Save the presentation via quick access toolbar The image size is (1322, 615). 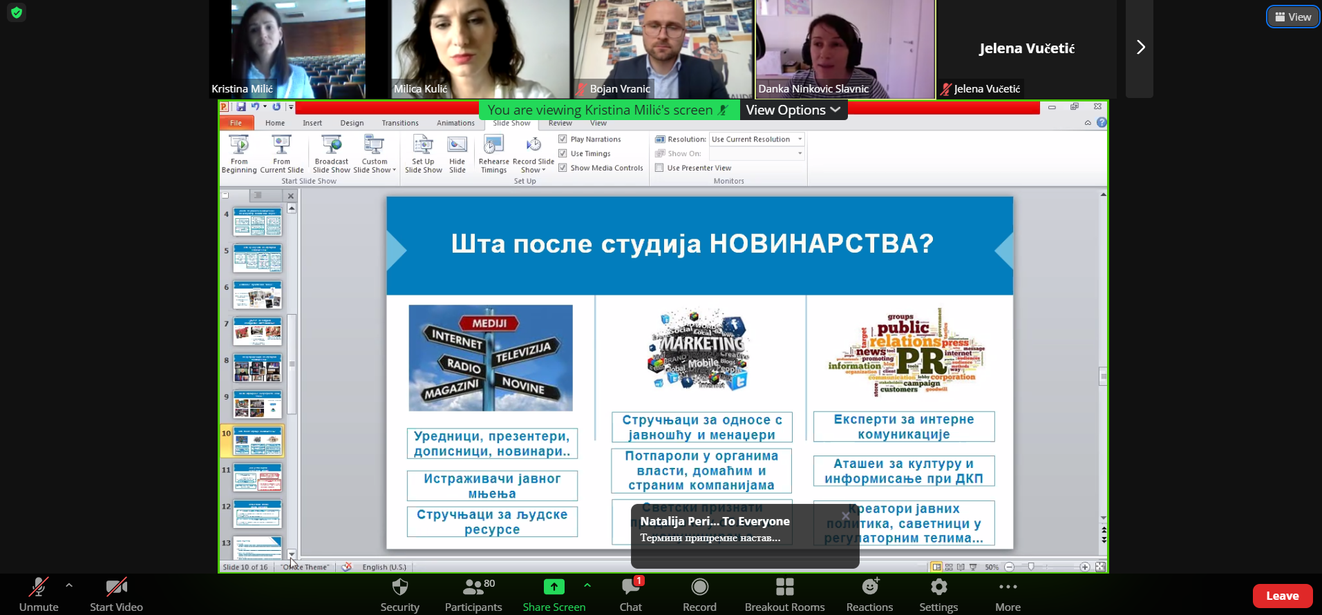pos(241,107)
